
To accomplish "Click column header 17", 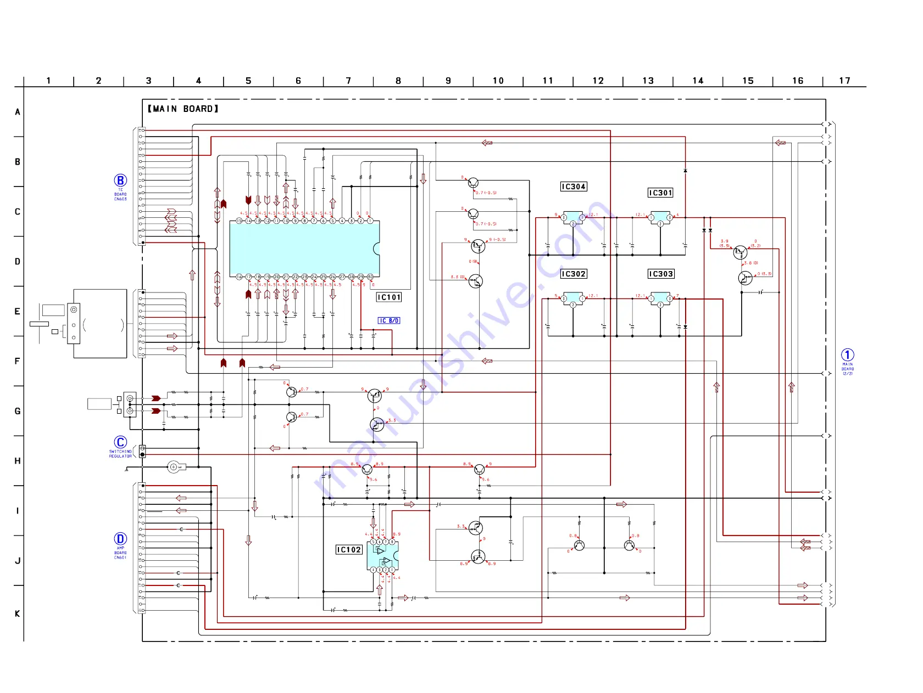I will (845, 81).
